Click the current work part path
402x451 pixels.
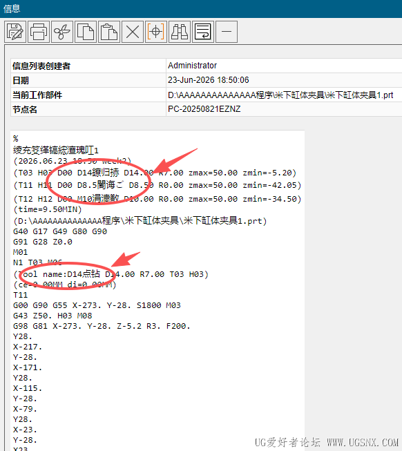[x=280, y=95]
